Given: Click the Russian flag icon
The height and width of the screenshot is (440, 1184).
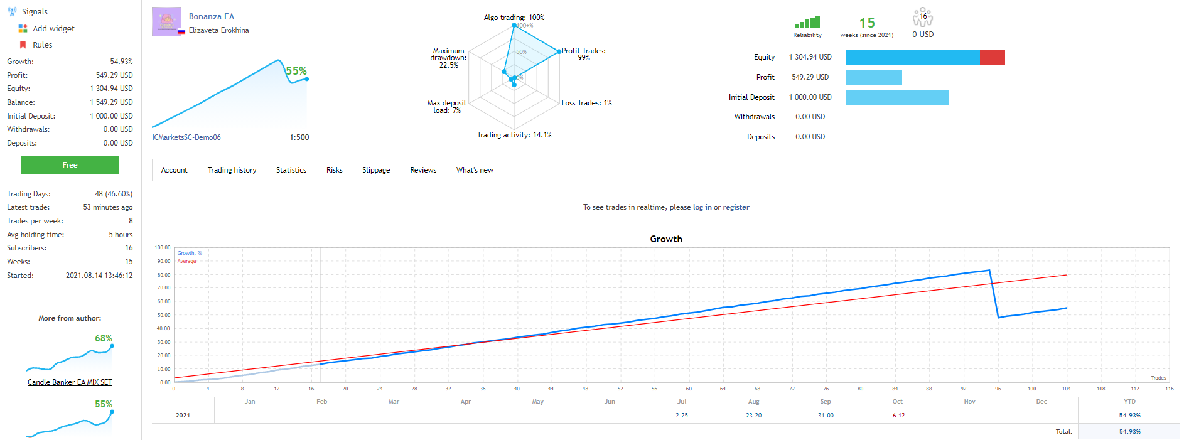Looking at the screenshot, I should click(x=181, y=31).
